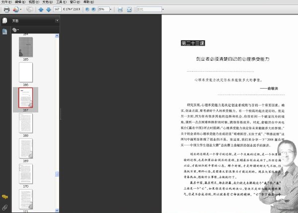Click the page number field showing 167
Viewport: 298px width, 213px height.
pyautogui.click(x=57, y=9)
